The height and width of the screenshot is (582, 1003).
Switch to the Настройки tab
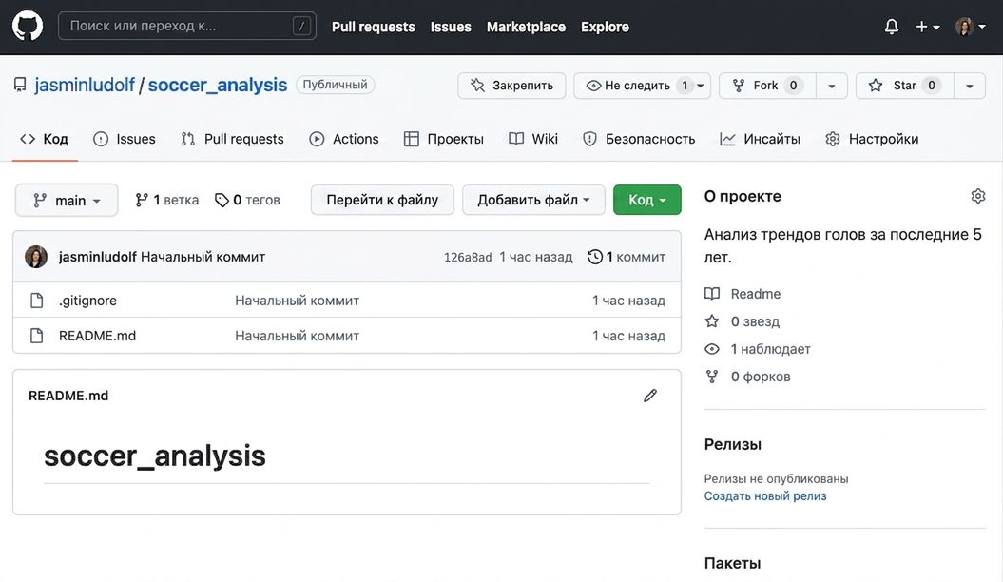click(872, 139)
